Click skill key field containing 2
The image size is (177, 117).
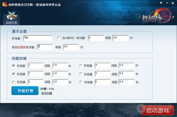click(36, 74)
